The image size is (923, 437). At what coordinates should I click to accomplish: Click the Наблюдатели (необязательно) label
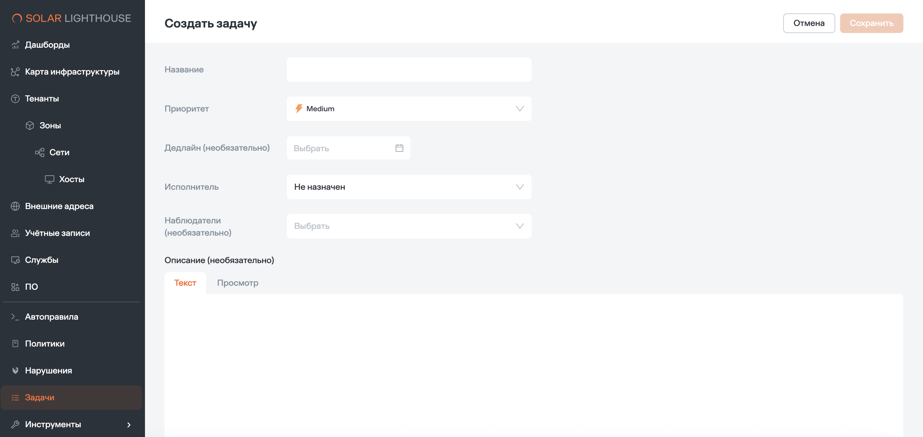[x=198, y=226]
